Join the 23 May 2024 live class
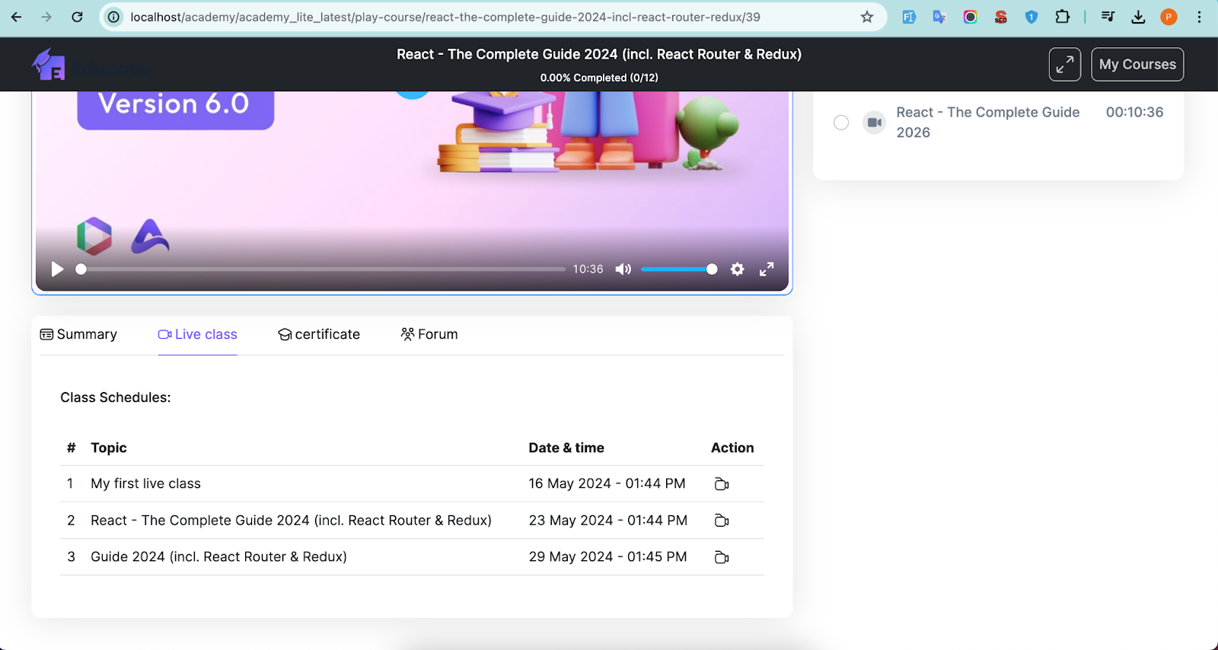1218x650 pixels. click(x=722, y=521)
